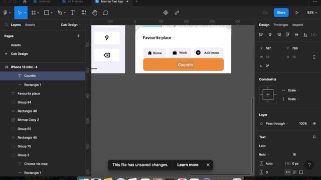Open vertical constraint Scale dropdown

(293, 99)
